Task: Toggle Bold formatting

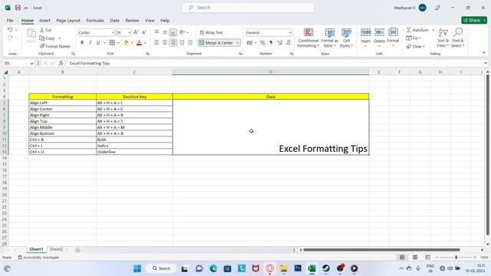Action: 82,43
